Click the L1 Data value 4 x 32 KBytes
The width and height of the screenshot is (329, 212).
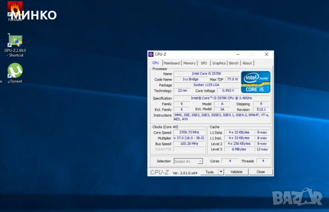239,132
